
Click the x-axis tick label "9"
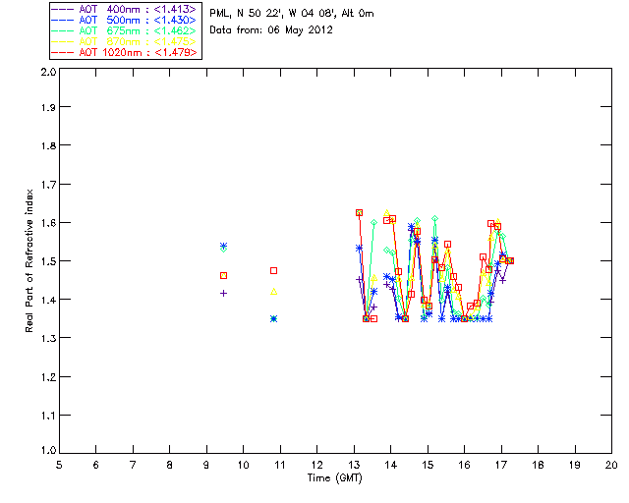pos(206,465)
